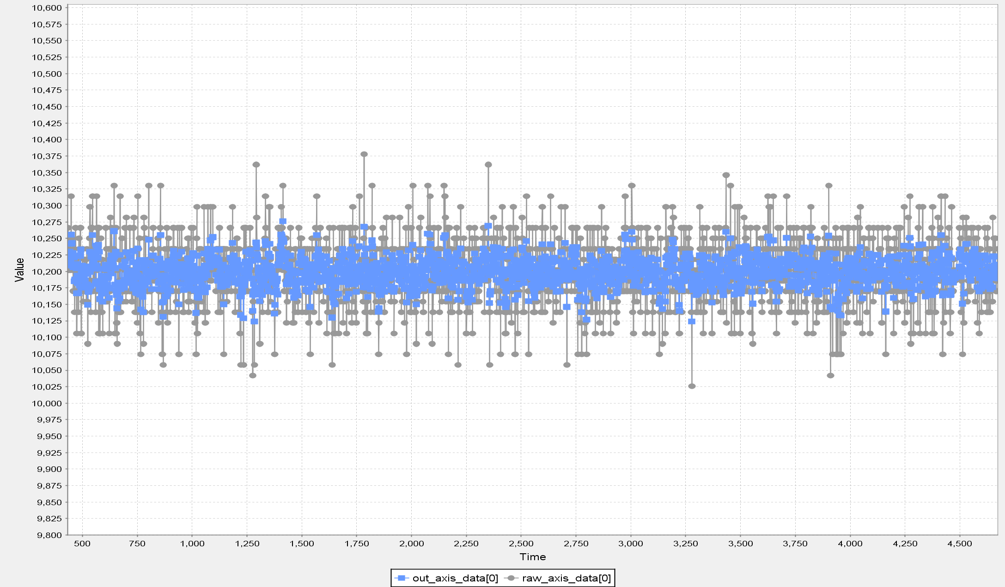The height and width of the screenshot is (587, 1005).
Task: Click the gray peak near time 3,425
Action: [x=726, y=175]
